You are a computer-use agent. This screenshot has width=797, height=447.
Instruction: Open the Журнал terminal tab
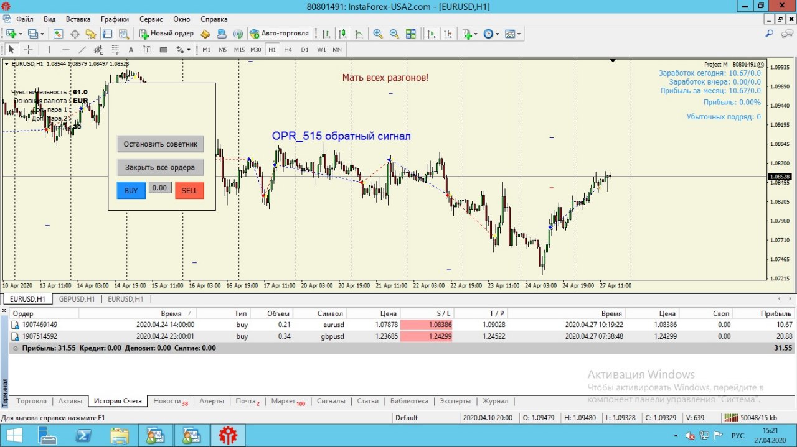[x=496, y=401]
